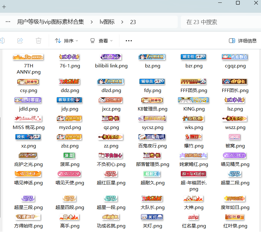Go to lv图标 folder in breadcrumb
Viewport: 261px width, 233px height.
(x=107, y=22)
